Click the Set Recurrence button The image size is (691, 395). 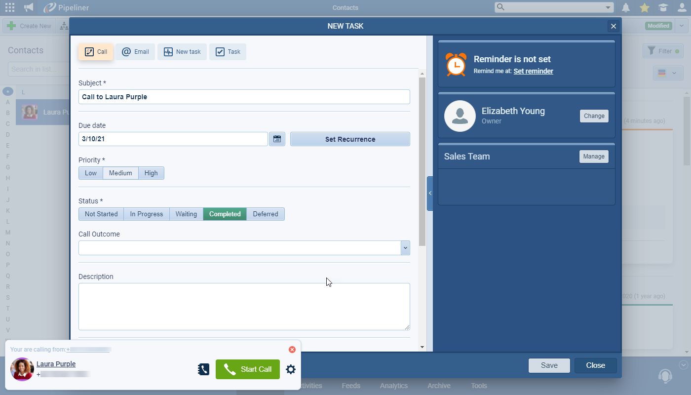(x=350, y=139)
